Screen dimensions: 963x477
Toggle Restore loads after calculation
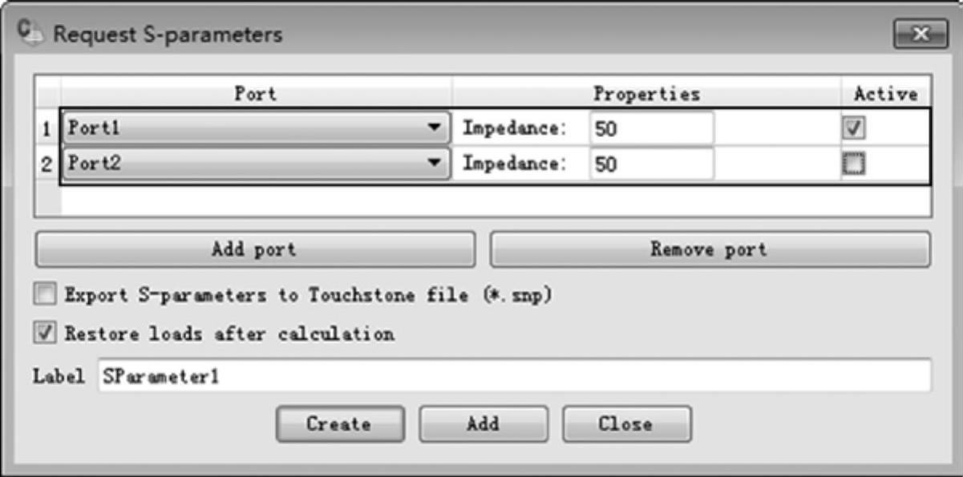[x=48, y=332]
